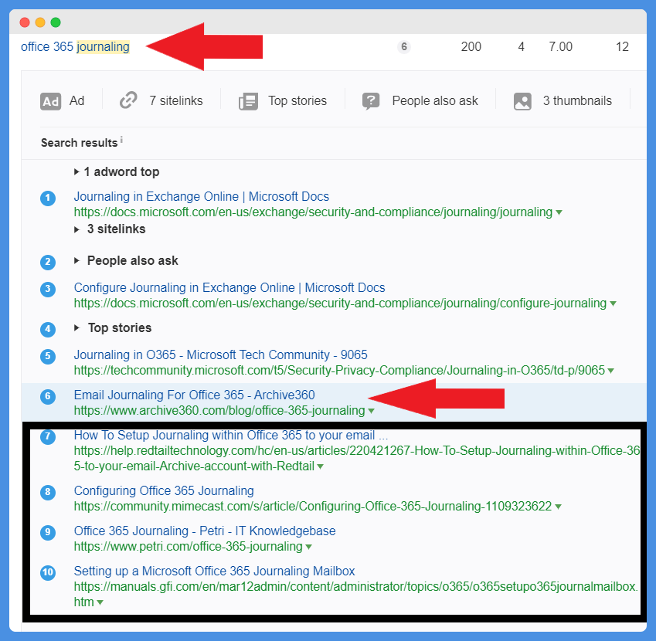Expand the 1 adword top row
Screen dimensions: 656x641
click(117, 172)
